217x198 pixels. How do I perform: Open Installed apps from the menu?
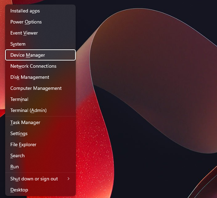(x=40, y=11)
